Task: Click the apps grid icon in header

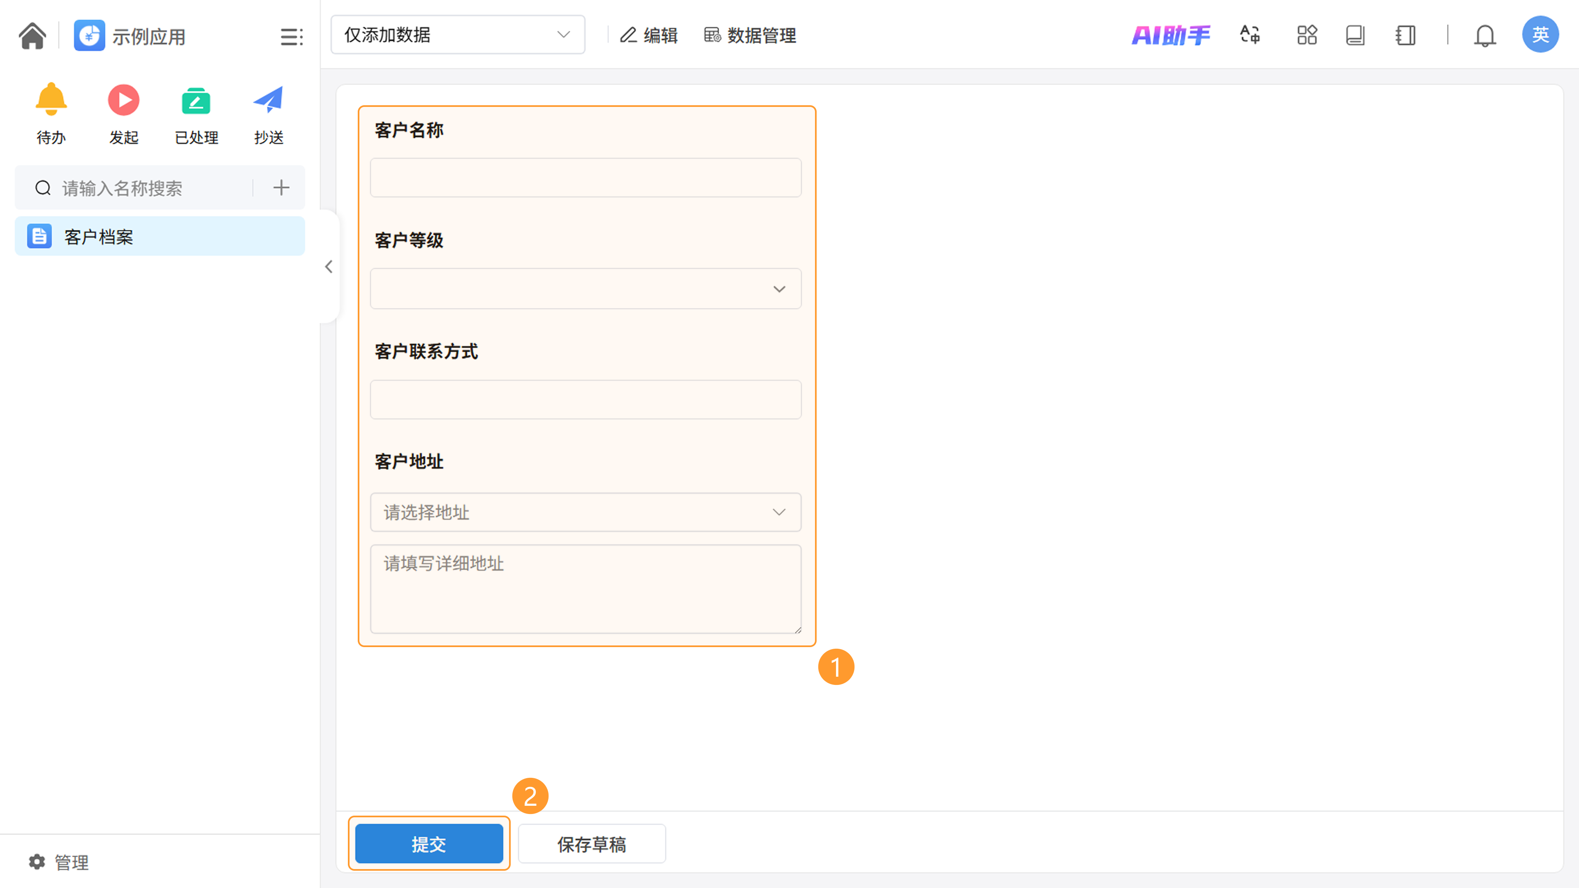Action: pyautogui.click(x=1306, y=35)
